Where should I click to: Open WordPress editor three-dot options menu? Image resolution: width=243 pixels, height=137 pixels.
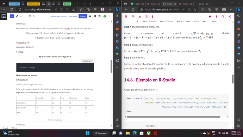(109, 16)
